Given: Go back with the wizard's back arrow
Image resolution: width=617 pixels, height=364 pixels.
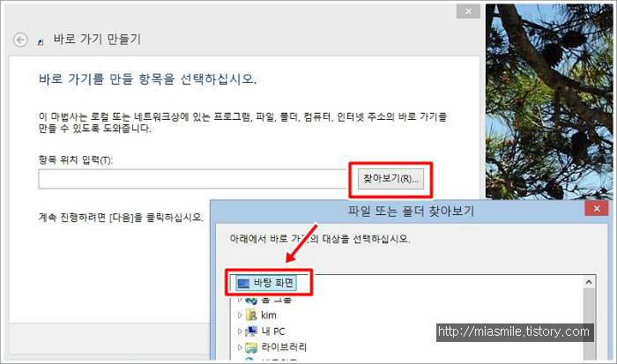Looking at the screenshot, I should pos(20,40).
